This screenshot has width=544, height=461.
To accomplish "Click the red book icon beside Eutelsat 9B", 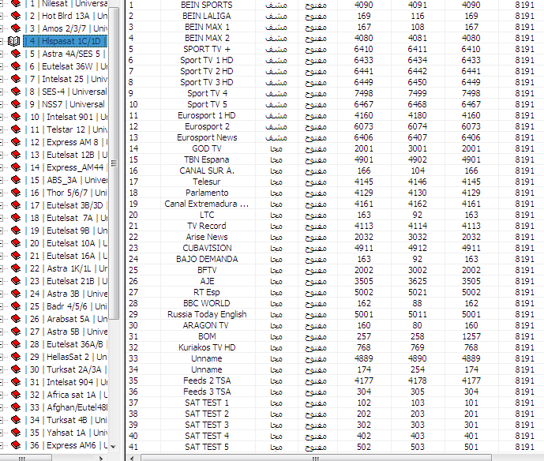I will [16, 230].
